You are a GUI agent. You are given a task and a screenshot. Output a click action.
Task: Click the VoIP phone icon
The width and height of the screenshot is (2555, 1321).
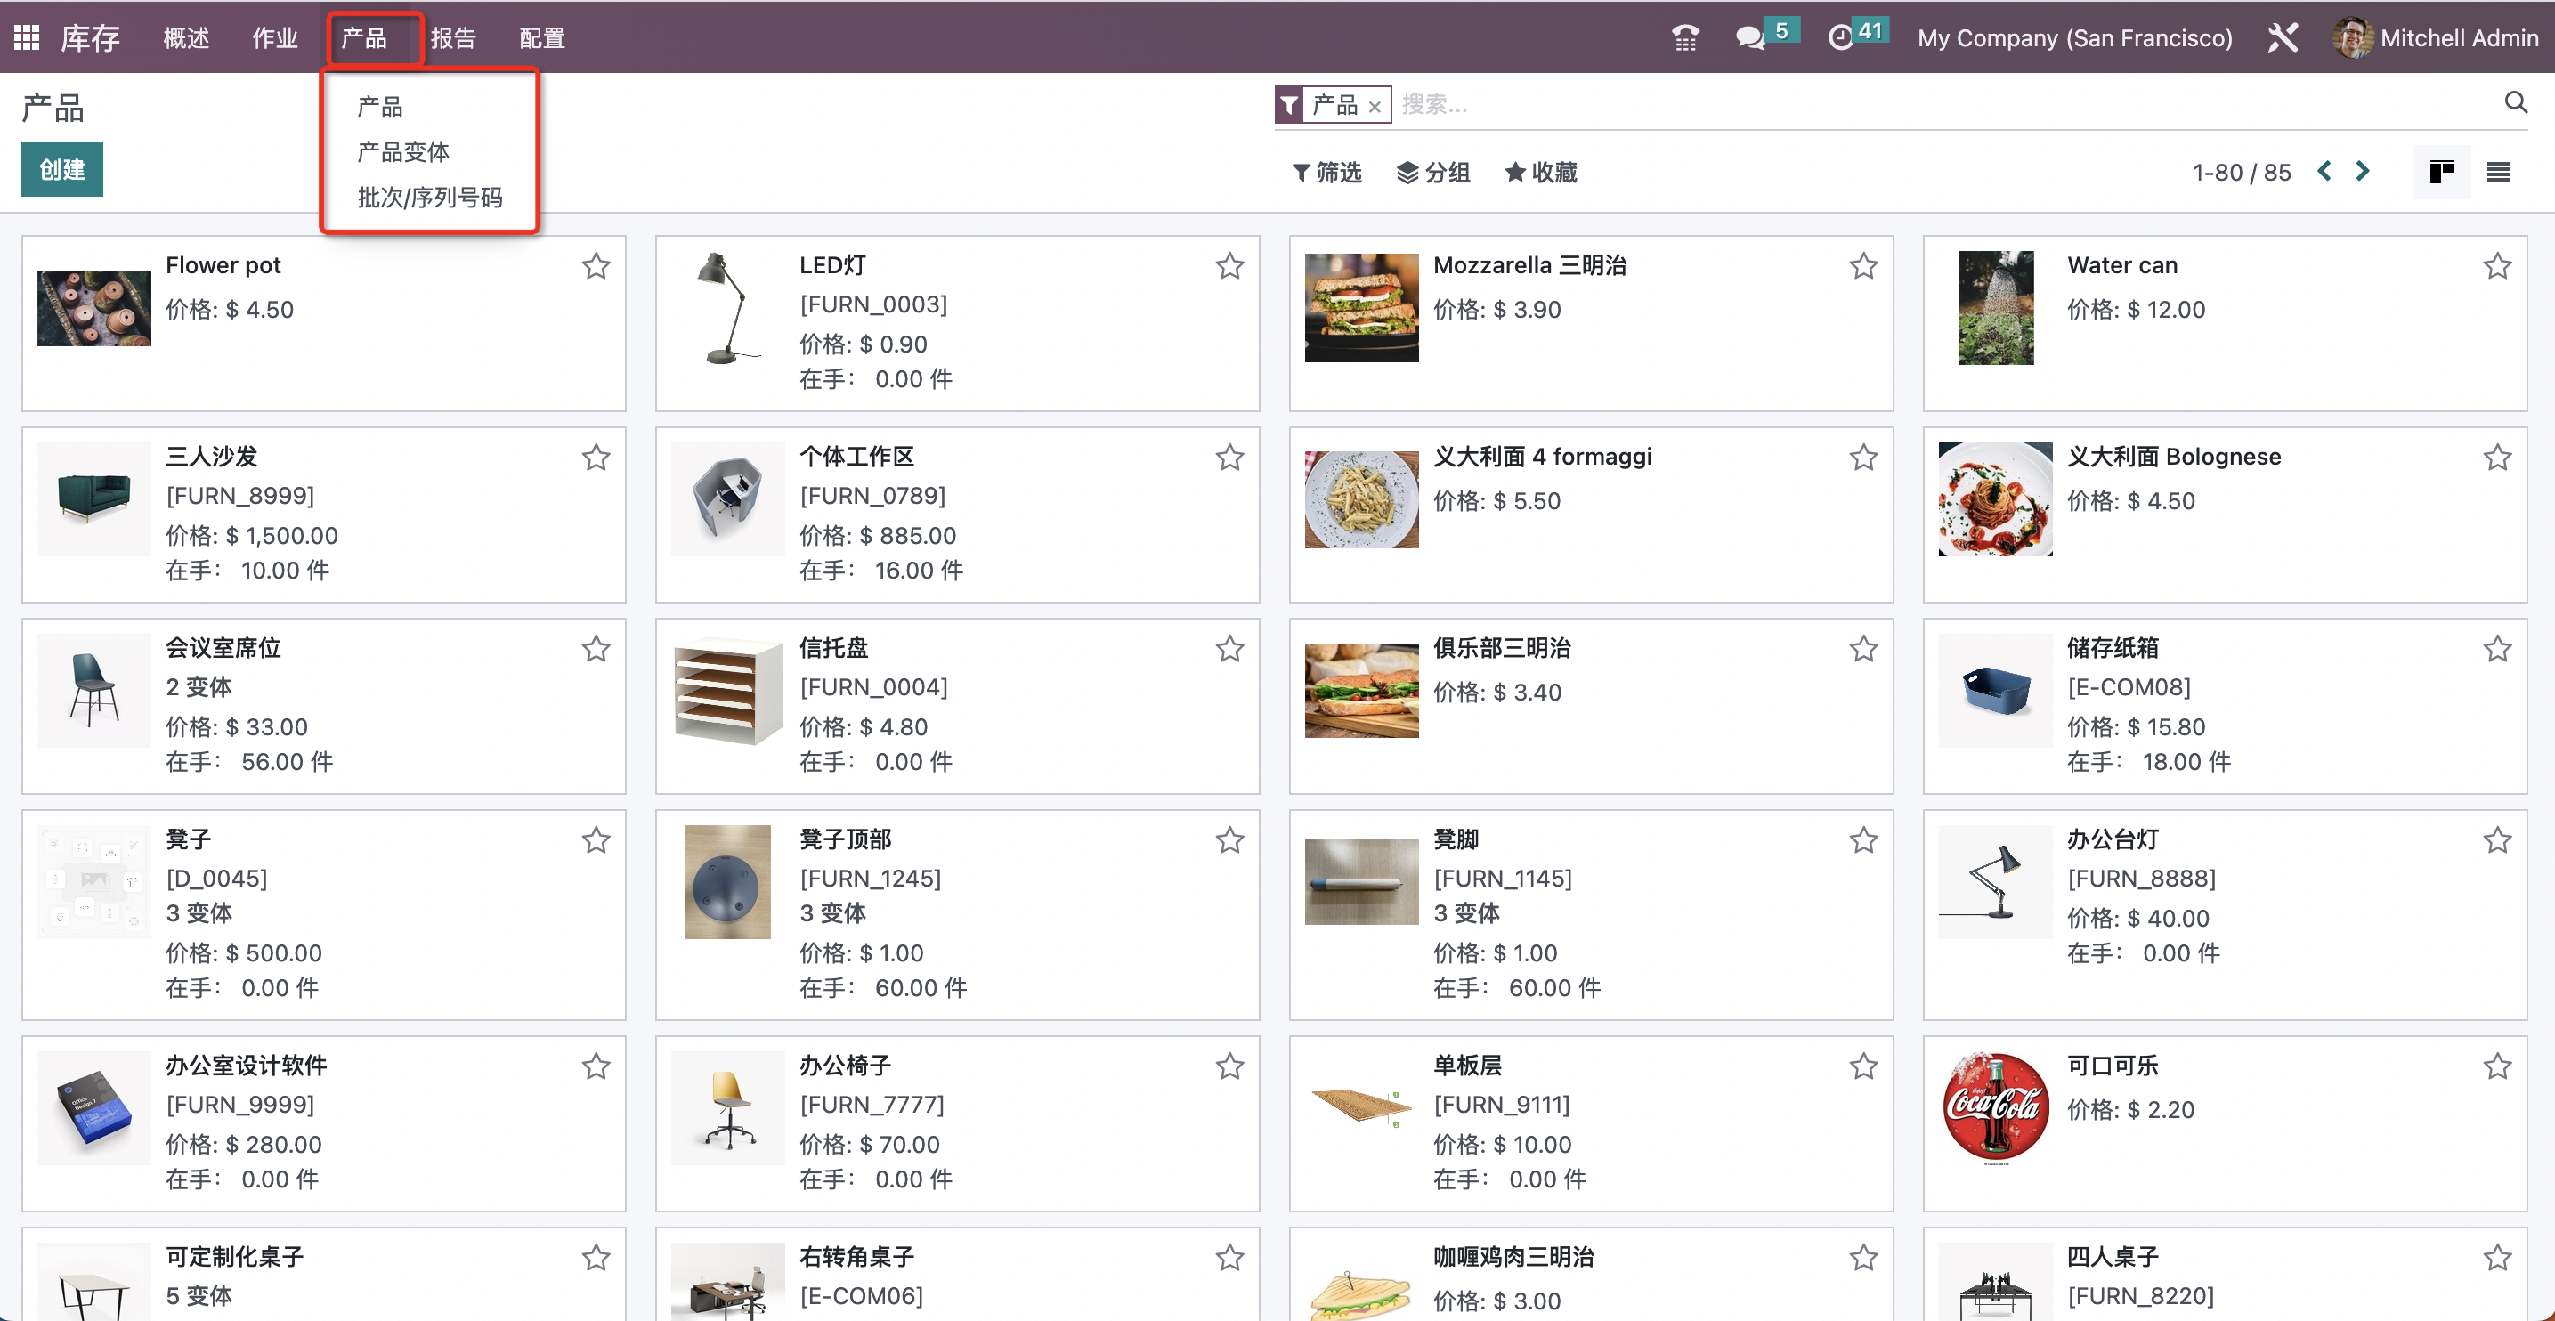pyautogui.click(x=1685, y=37)
